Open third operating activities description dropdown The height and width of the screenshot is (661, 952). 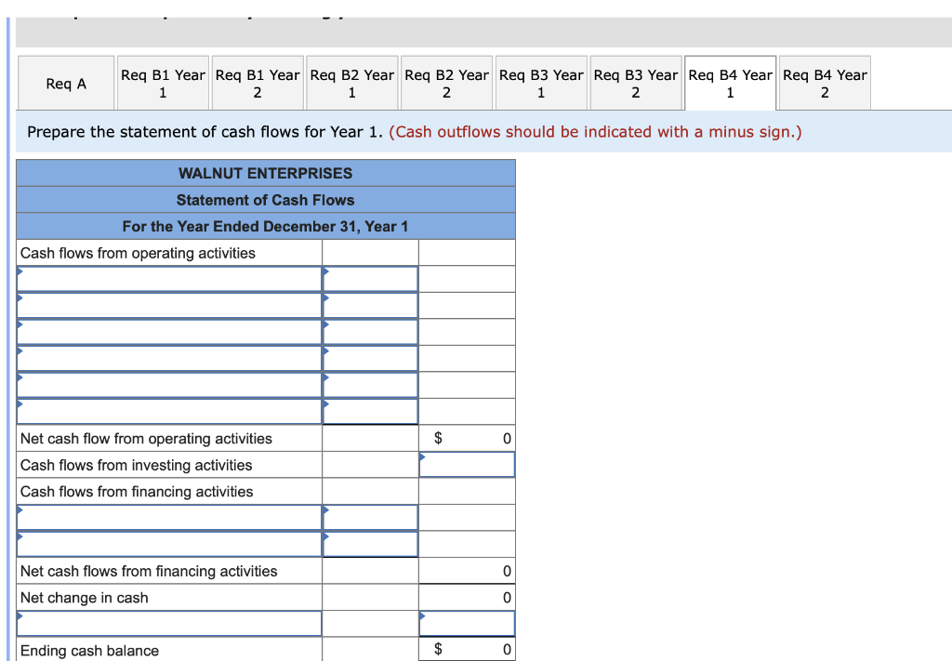169,332
